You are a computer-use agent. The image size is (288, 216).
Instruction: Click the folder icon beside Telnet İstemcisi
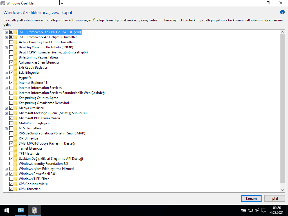[15, 148]
